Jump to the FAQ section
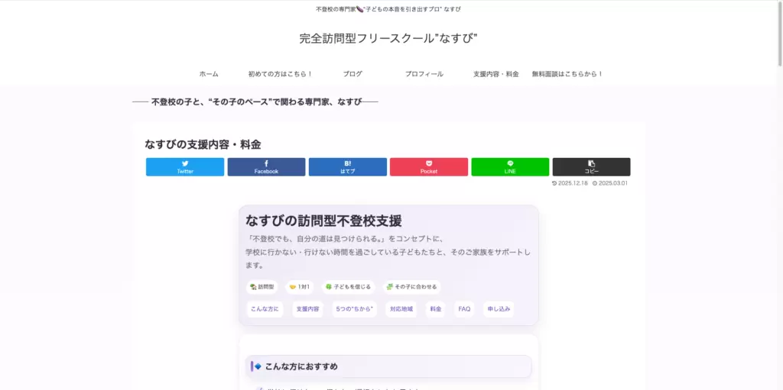 tap(464, 309)
